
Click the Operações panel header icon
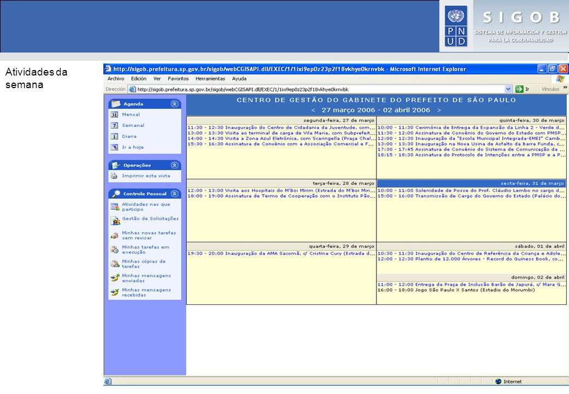(x=116, y=165)
